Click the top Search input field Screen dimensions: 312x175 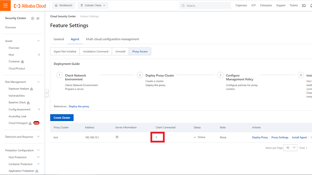[x=208, y=6]
